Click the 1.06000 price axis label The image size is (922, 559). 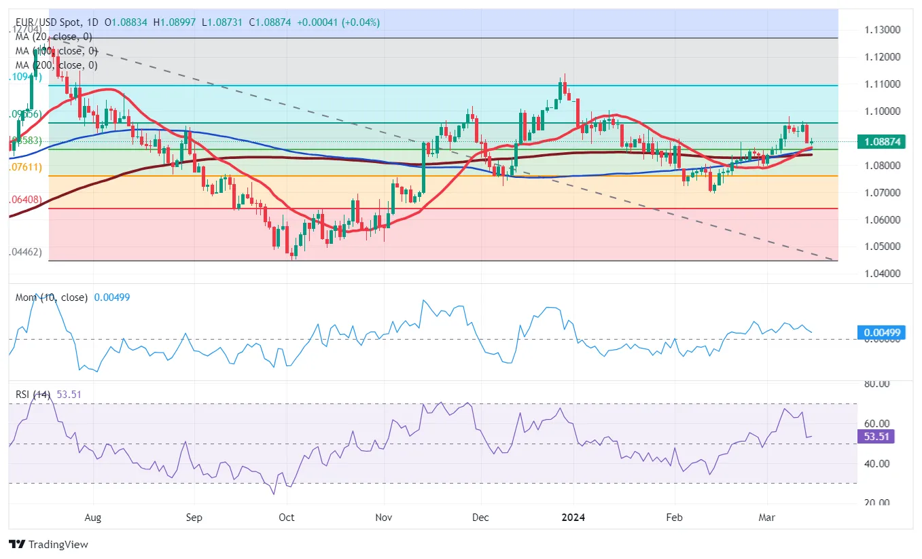tap(883, 220)
